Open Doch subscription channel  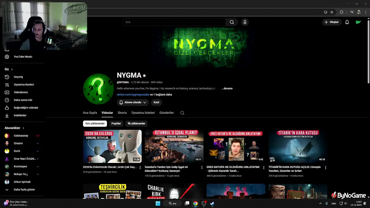click(22, 151)
